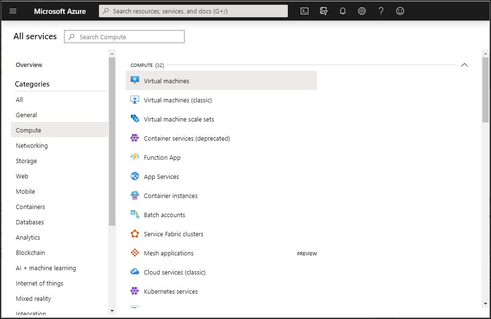
Task: Click the PREVIEW tag on Mesh applications
Action: click(307, 253)
